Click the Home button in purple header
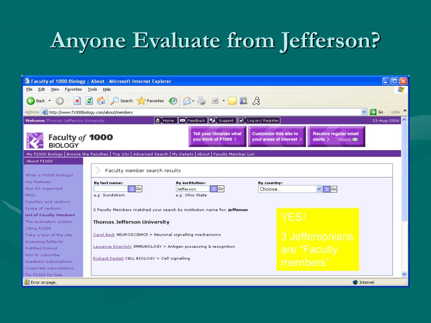Screen dimensions: 431x323 tap(165, 121)
